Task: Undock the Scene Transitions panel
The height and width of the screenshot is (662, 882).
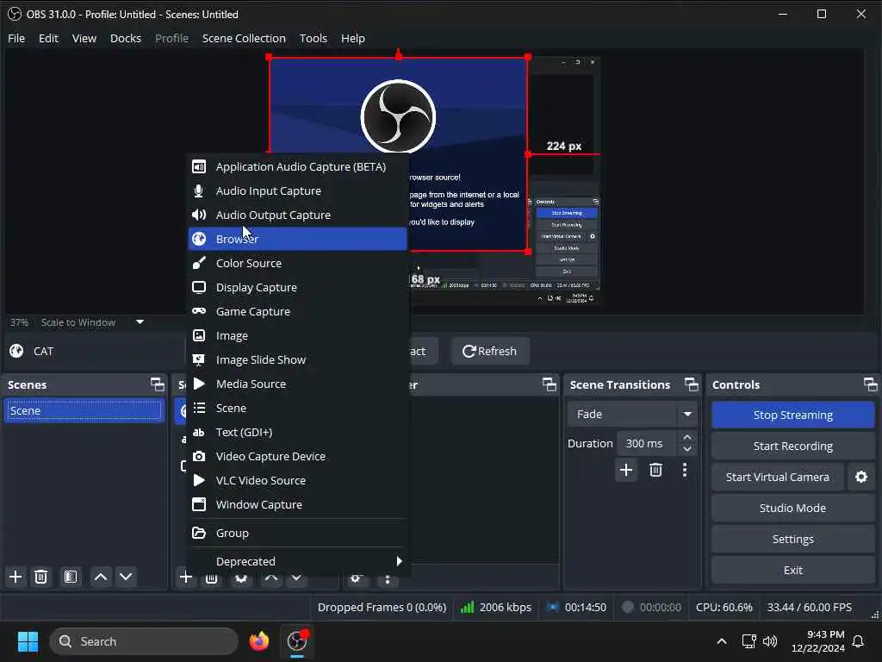Action: (692, 384)
